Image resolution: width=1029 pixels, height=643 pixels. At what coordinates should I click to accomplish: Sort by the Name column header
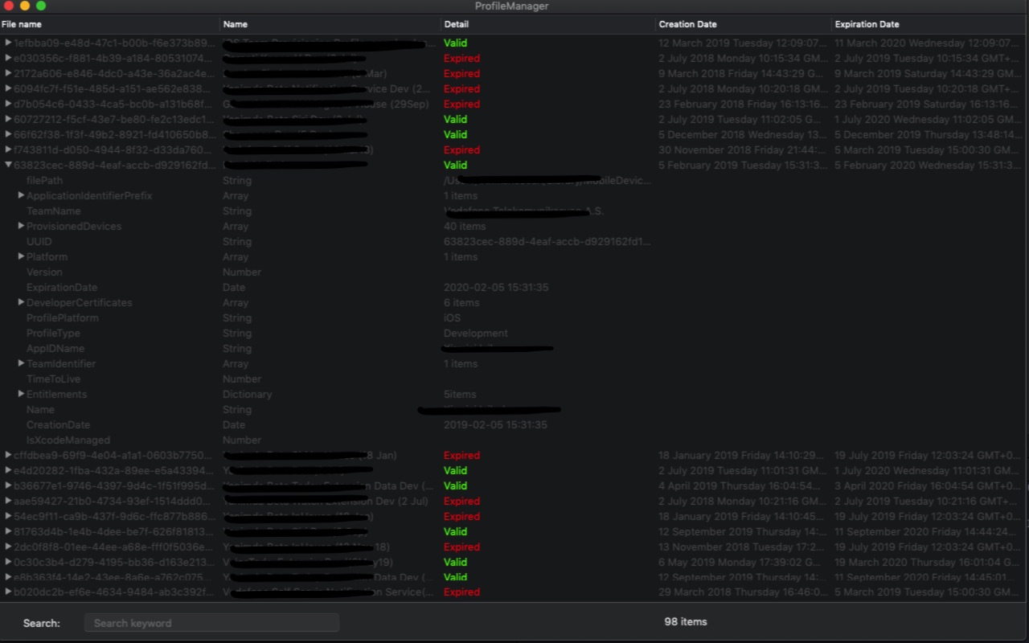330,24
